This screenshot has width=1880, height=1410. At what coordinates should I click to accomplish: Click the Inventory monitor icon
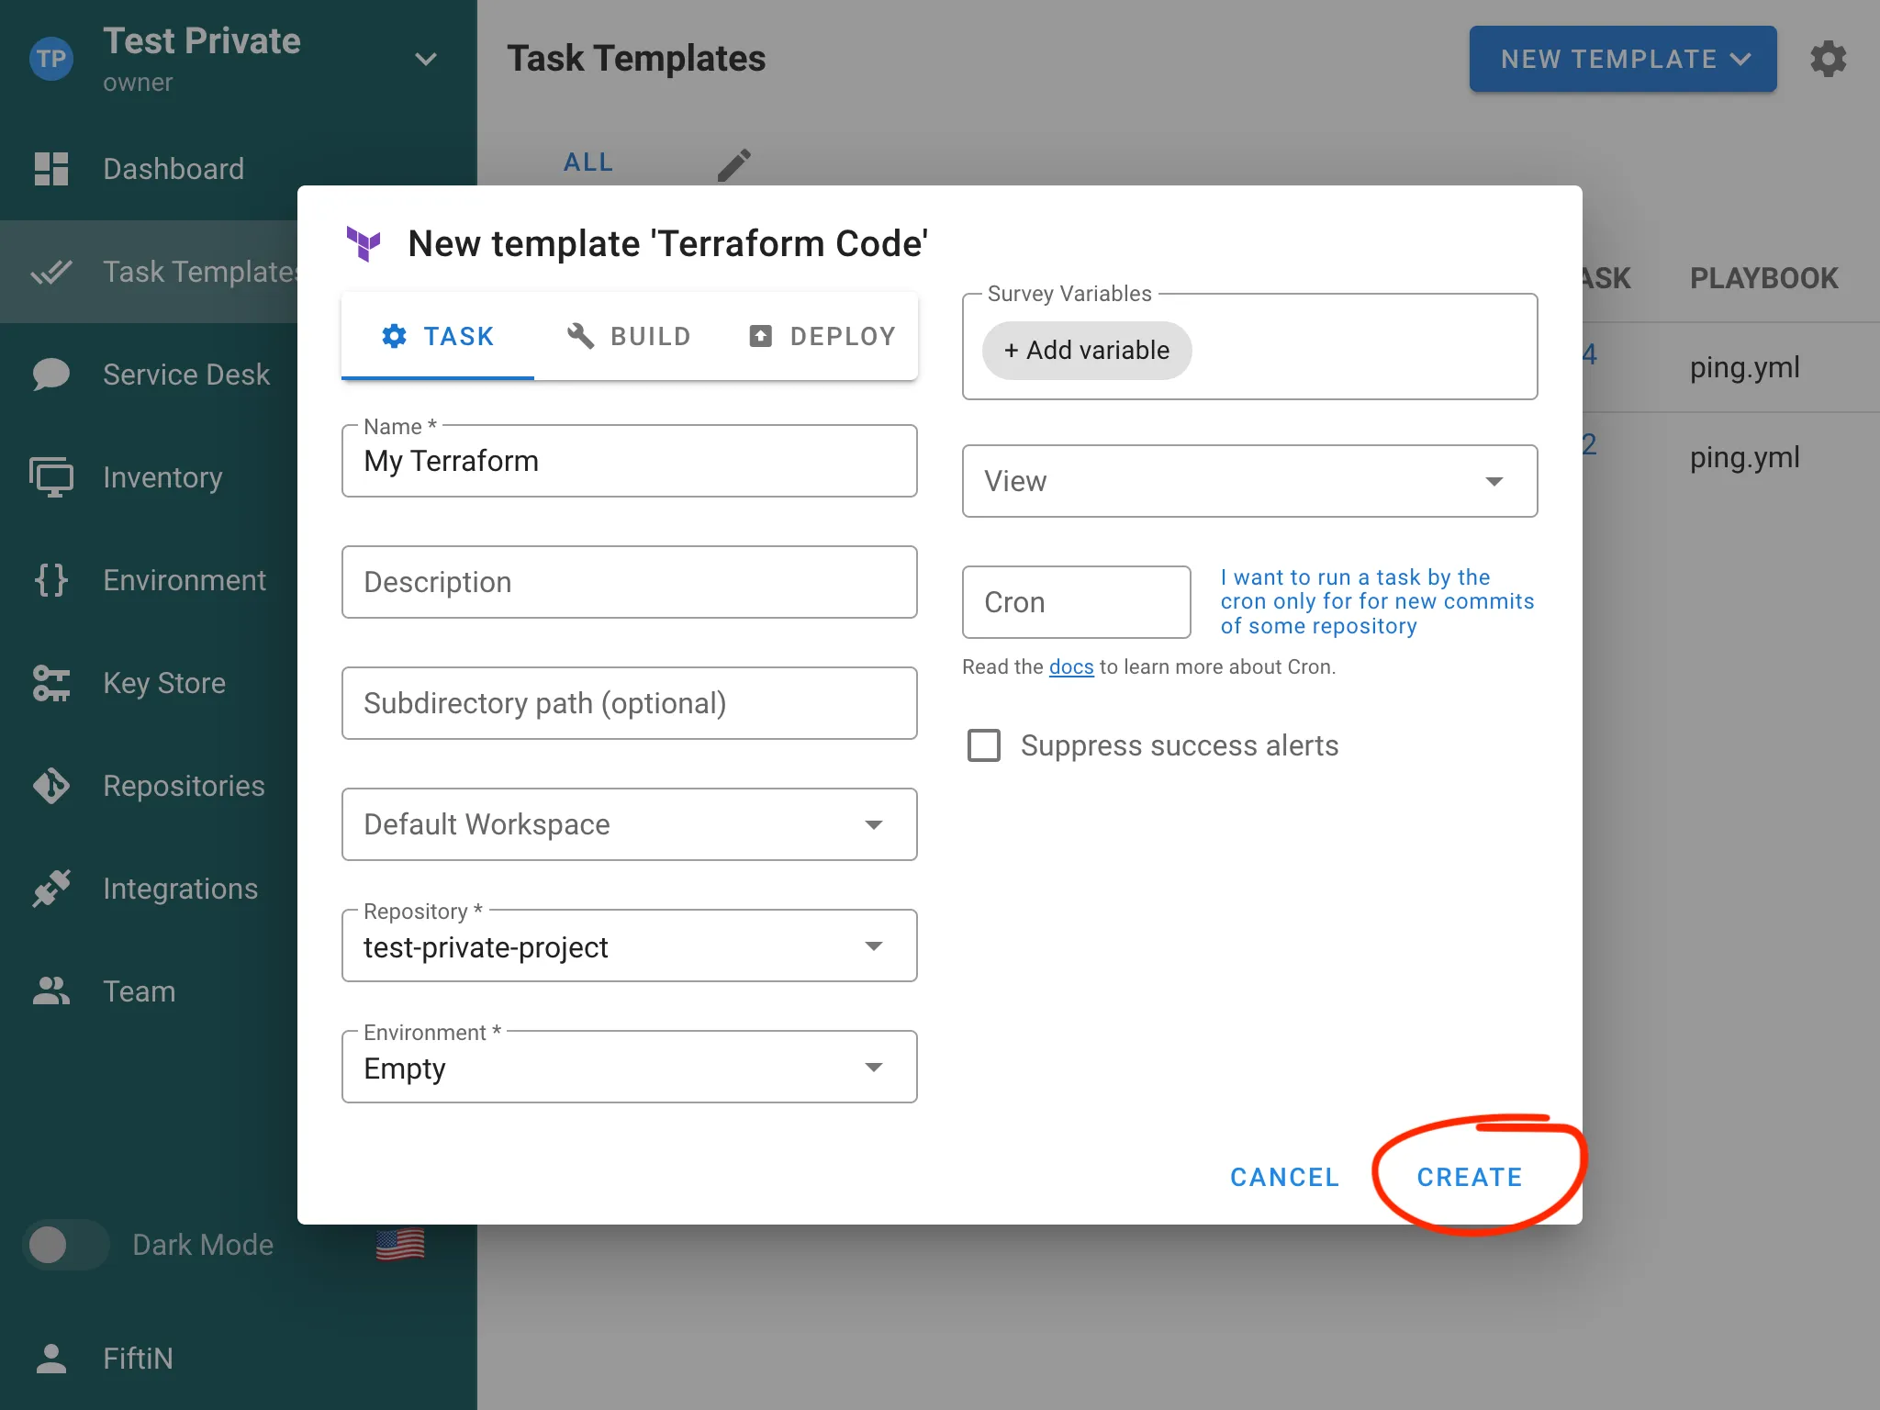[51, 477]
